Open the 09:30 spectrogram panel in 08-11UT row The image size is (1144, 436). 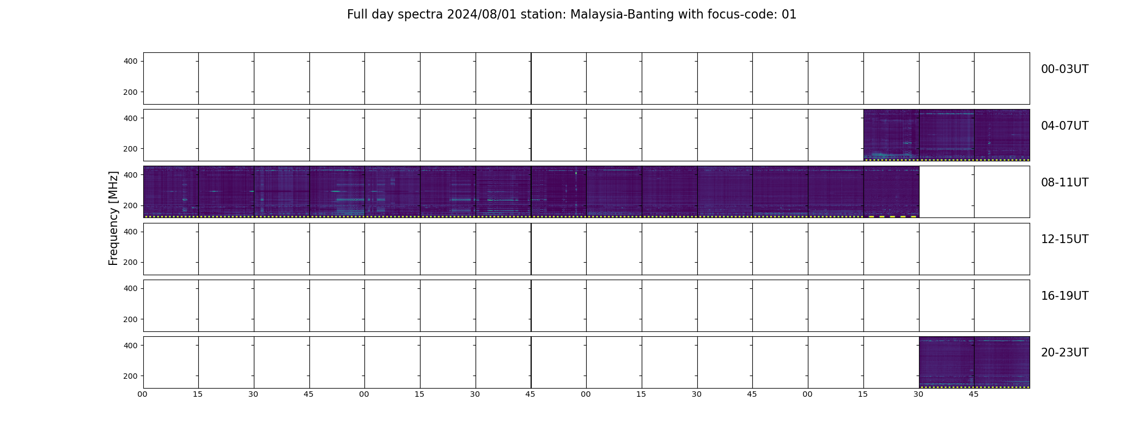tap(503, 192)
